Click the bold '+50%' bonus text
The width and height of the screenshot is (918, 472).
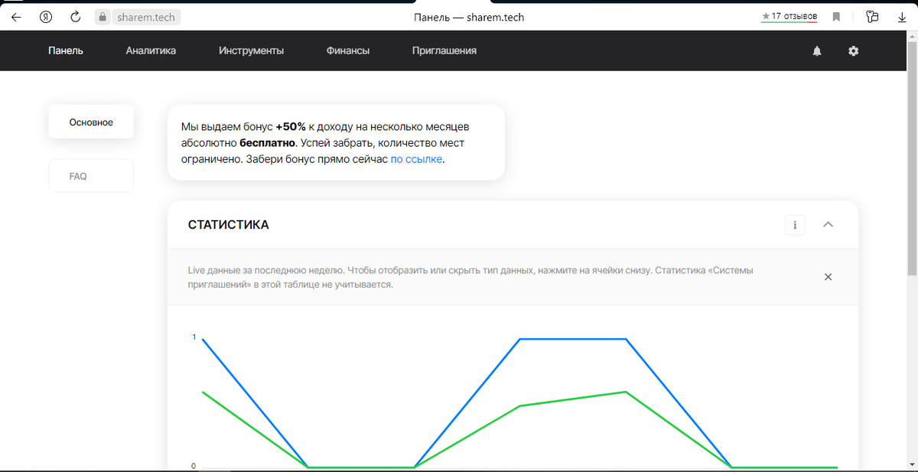[291, 126]
